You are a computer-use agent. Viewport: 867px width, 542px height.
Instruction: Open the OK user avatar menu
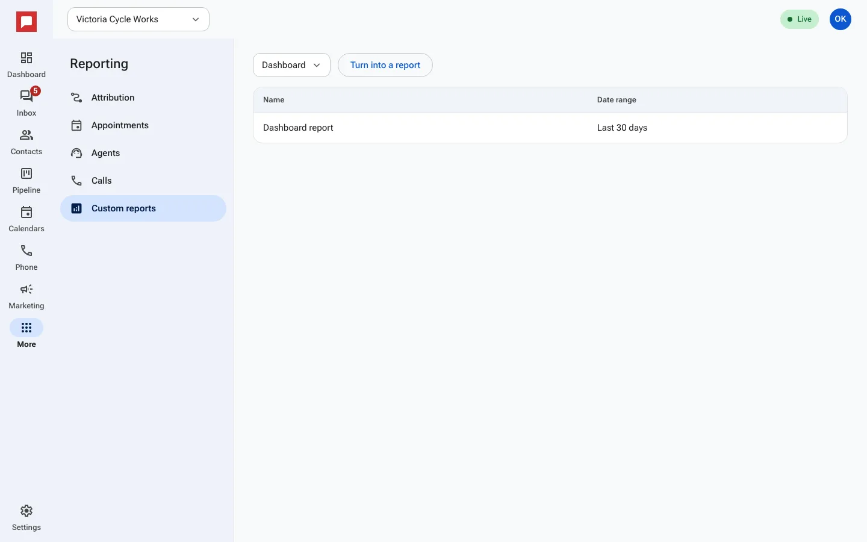pyautogui.click(x=841, y=19)
